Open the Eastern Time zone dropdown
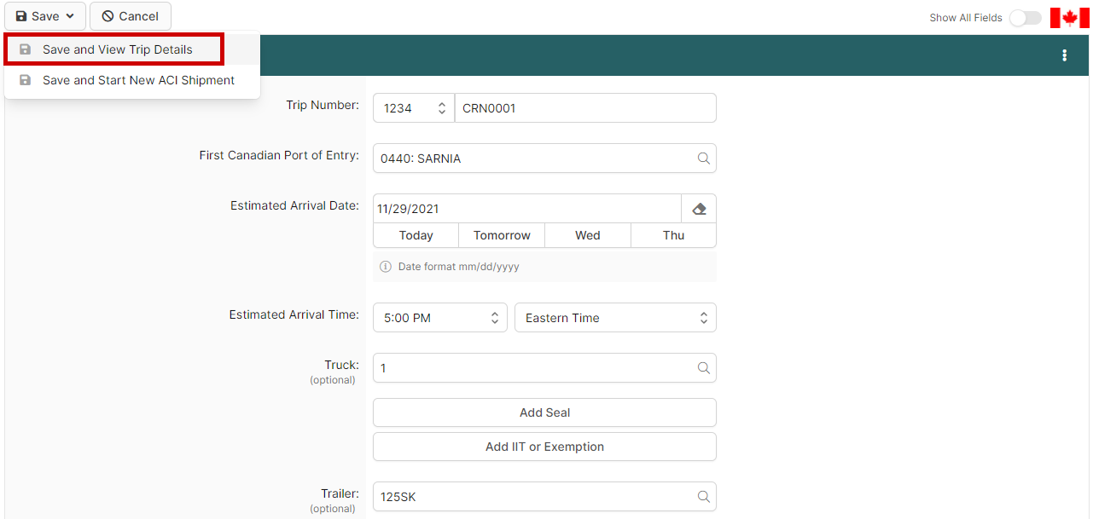 tap(615, 318)
